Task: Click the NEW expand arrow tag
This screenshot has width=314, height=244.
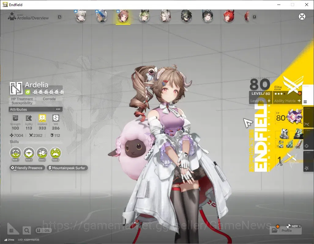Action: 293,226
